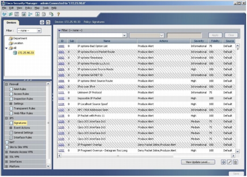Click the Interface Rules policy icon

pyautogui.click(x=11, y=137)
